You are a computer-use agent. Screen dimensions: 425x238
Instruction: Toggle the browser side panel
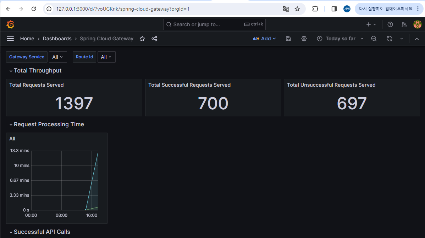(334, 9)
